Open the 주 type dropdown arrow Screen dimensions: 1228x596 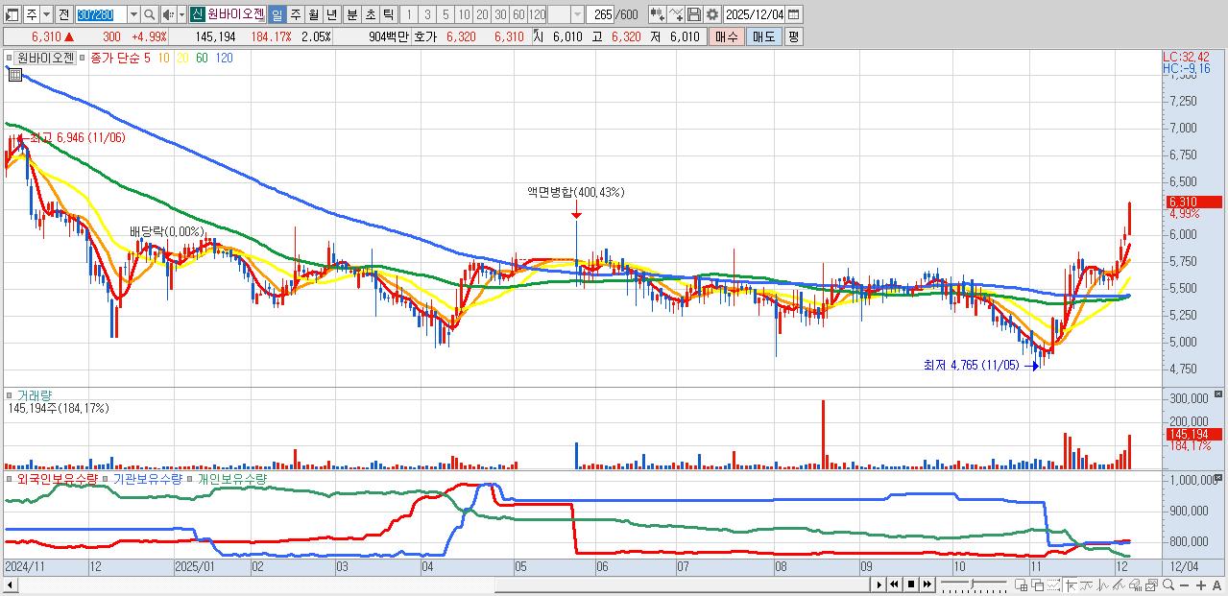[x=46, y=14]
